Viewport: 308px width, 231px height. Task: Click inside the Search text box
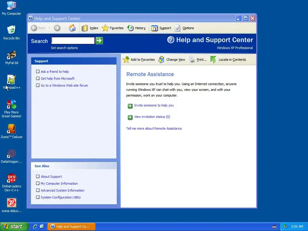point(73,41)
